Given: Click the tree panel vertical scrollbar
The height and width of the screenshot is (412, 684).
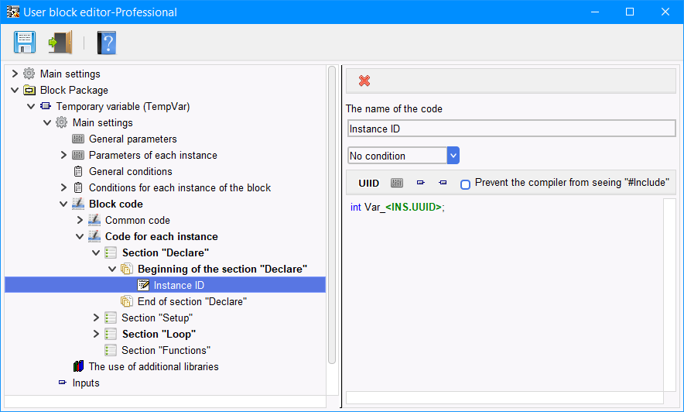Looking at the screenshot, I should coord(331,215).
